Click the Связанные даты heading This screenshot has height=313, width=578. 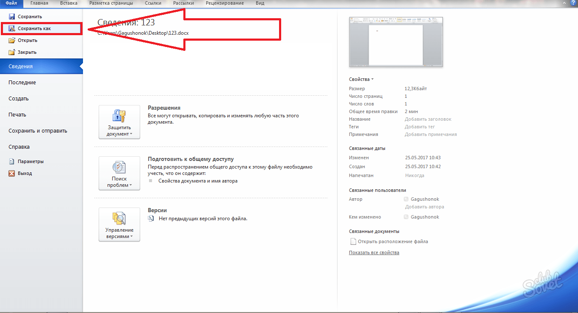point(367,148)
